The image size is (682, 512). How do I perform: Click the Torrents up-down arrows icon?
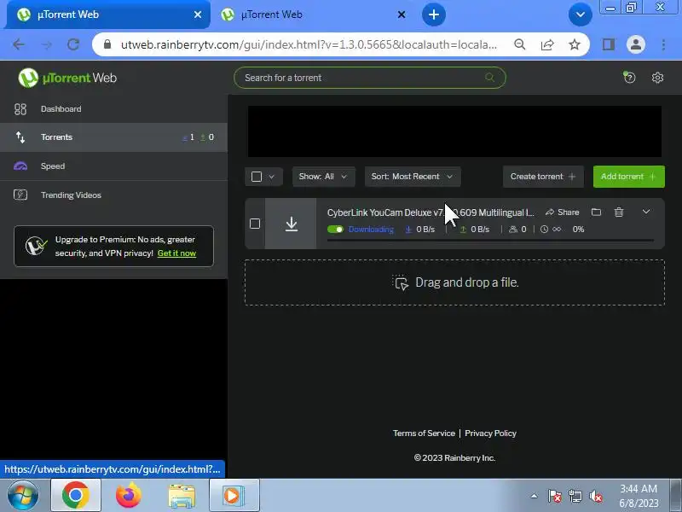click(x=20, y=137)
